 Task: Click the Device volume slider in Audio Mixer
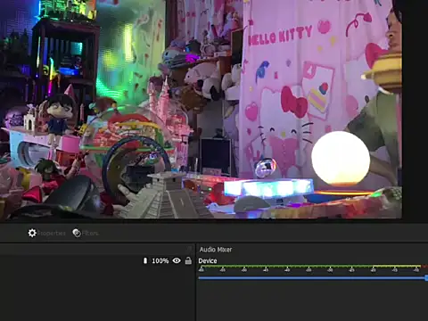point(313,278)
